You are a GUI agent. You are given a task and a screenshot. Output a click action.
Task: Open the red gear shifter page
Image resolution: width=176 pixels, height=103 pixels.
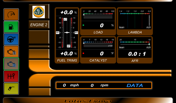11,76
